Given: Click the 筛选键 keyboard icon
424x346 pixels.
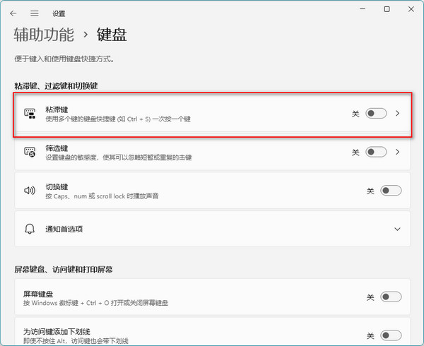Looking at the screenshot, I should tap(30, 152).
